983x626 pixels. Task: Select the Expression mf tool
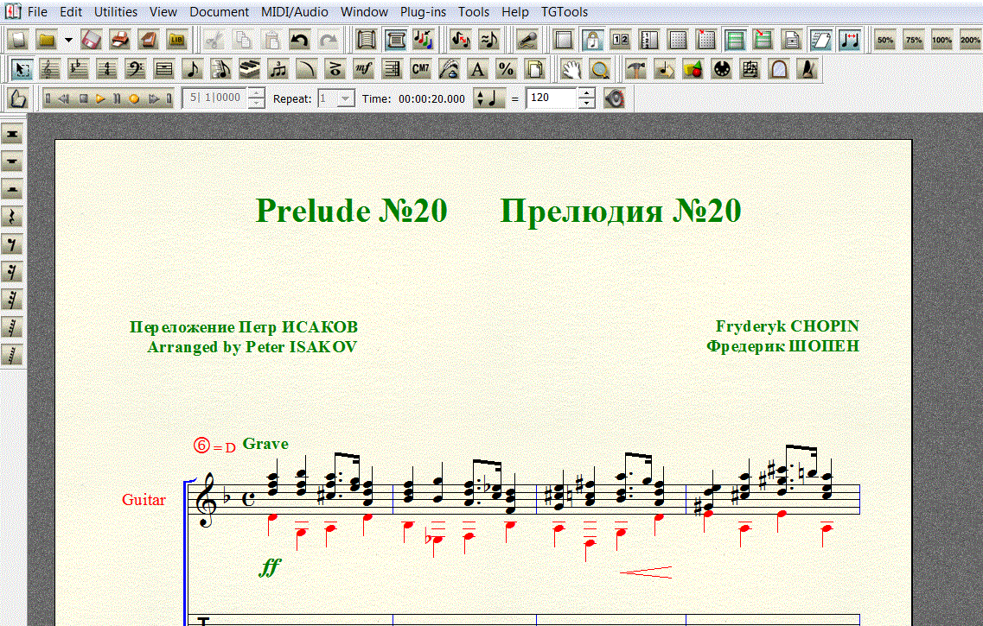click(x=364, y=69)
